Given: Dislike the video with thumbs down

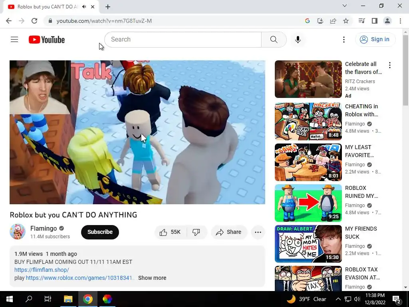Looking at the screenshot, I should [196, 232].
